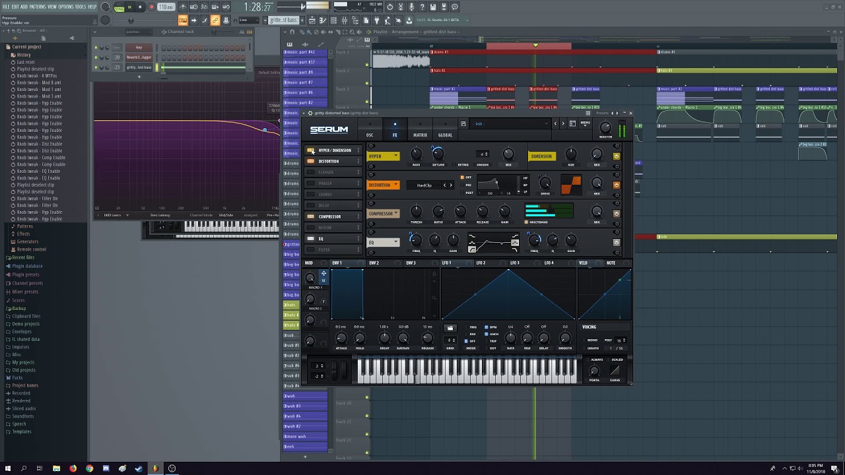Screen dimensions: 845x475
Task: Enable the LFO BPM sync checkbox
Action: 487,327
